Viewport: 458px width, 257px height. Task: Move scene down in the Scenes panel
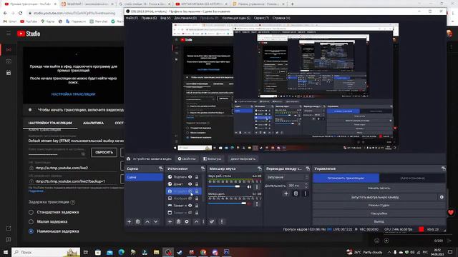[156, 222]
